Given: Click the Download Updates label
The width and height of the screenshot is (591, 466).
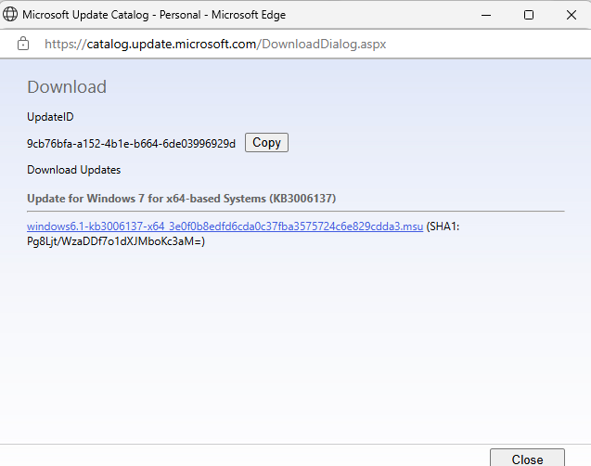Looking at the screenshot, I should [74, 170].
